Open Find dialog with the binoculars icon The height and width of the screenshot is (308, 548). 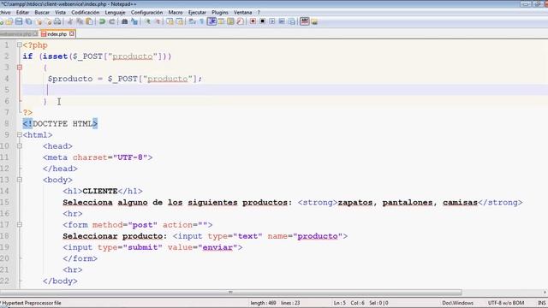click(124, 21)
